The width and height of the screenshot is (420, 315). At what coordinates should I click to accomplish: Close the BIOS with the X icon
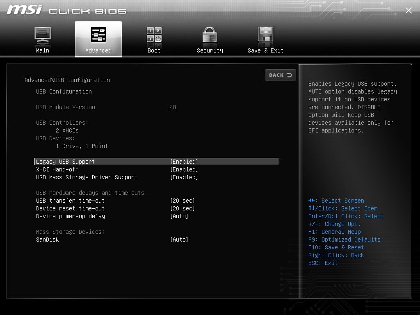coord(409,11)
